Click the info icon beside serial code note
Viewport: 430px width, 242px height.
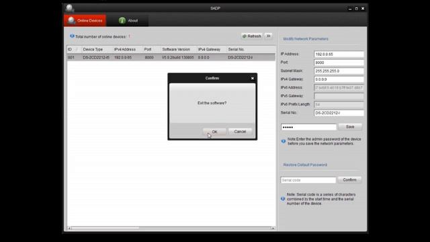pyautogui.click(x=283, y=199)
